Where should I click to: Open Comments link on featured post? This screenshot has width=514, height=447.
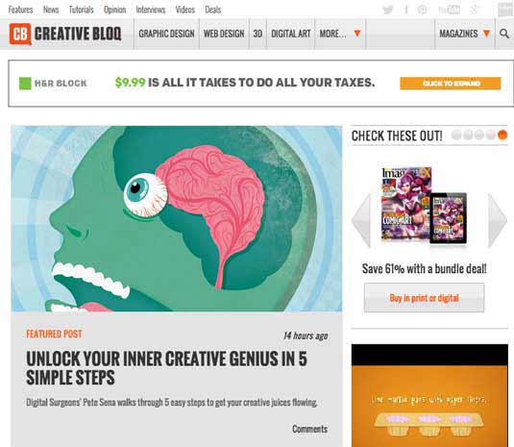(x=309, y=429)
